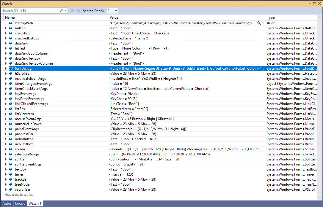Expand the screen variable node
323x207 pixels.
5,149
